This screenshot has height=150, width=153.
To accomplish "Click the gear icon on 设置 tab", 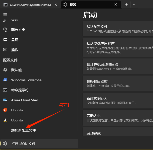I will click(x=65, y=5).
